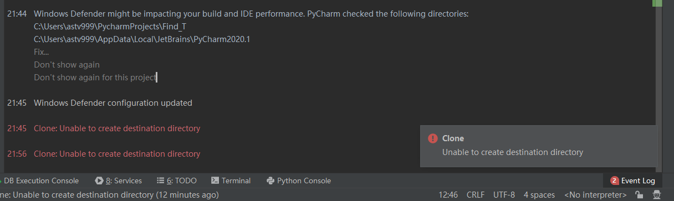Click the Python Console snake icon
Screen dimensions: 674x201
coord(270,181)
